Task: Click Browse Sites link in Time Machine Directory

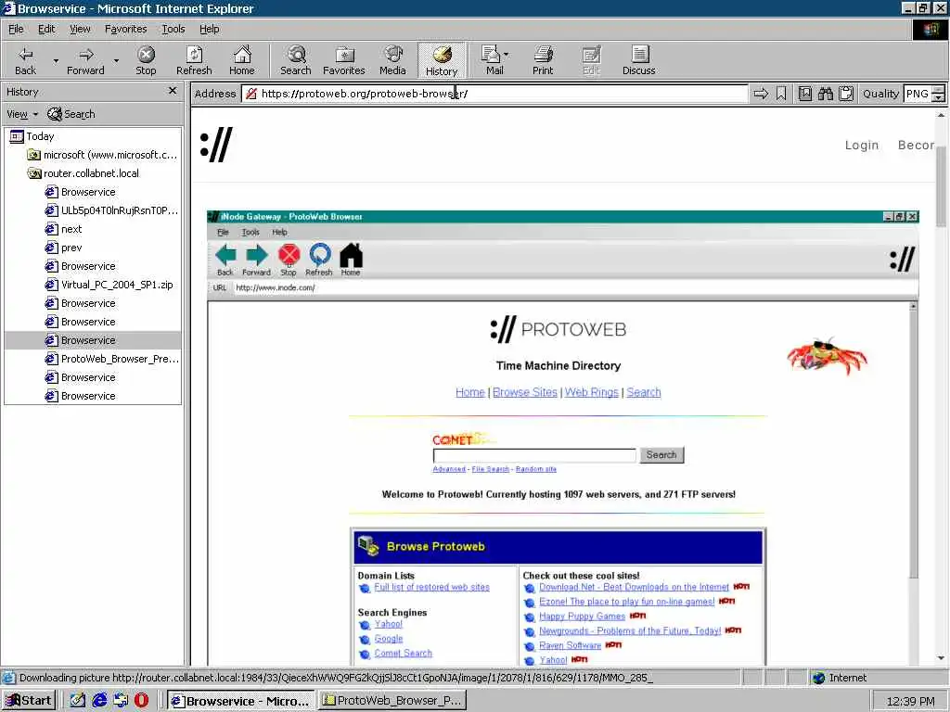Action: pyautogui.click(x=525, y=392)
